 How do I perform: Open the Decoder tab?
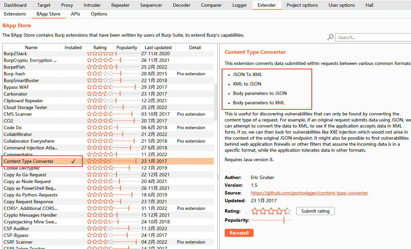pyautogui.click(x=182, y=5)
